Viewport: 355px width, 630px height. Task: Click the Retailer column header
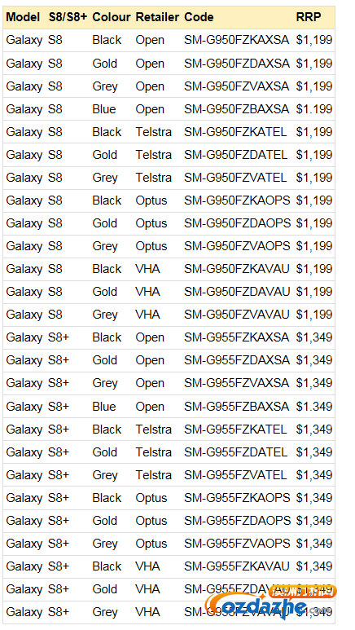[157, 17]
